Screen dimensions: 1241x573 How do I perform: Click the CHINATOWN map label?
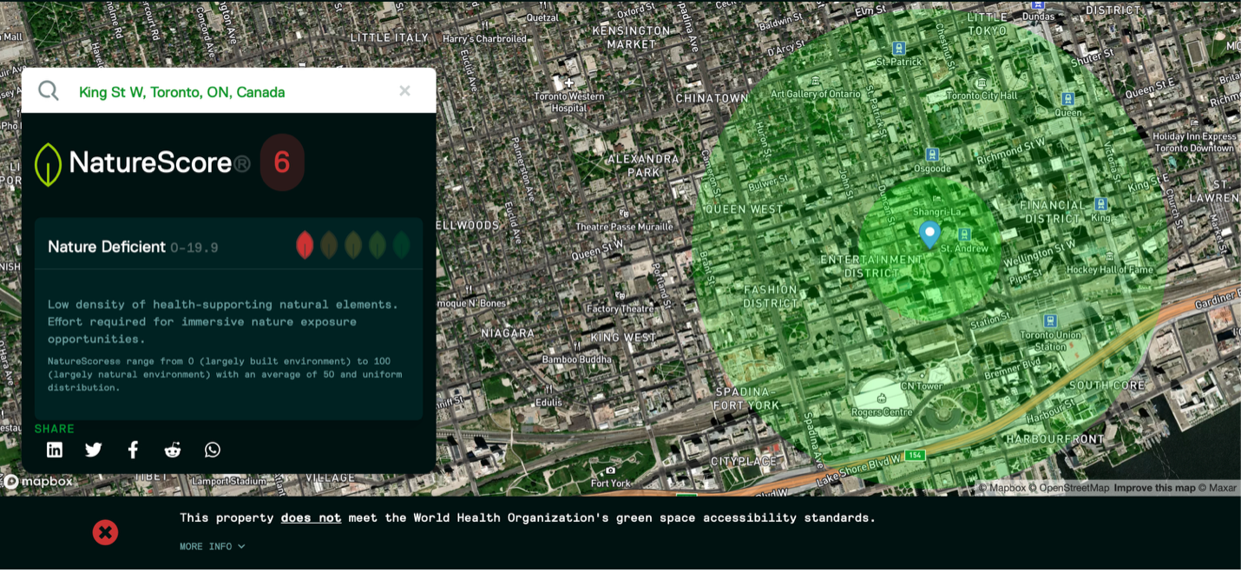coord(712,98)
